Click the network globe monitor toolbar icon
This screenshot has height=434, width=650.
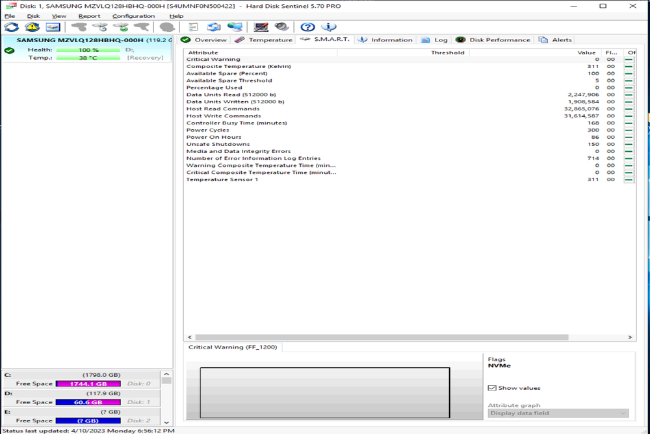pyautogui.click(x=235, y=27)
